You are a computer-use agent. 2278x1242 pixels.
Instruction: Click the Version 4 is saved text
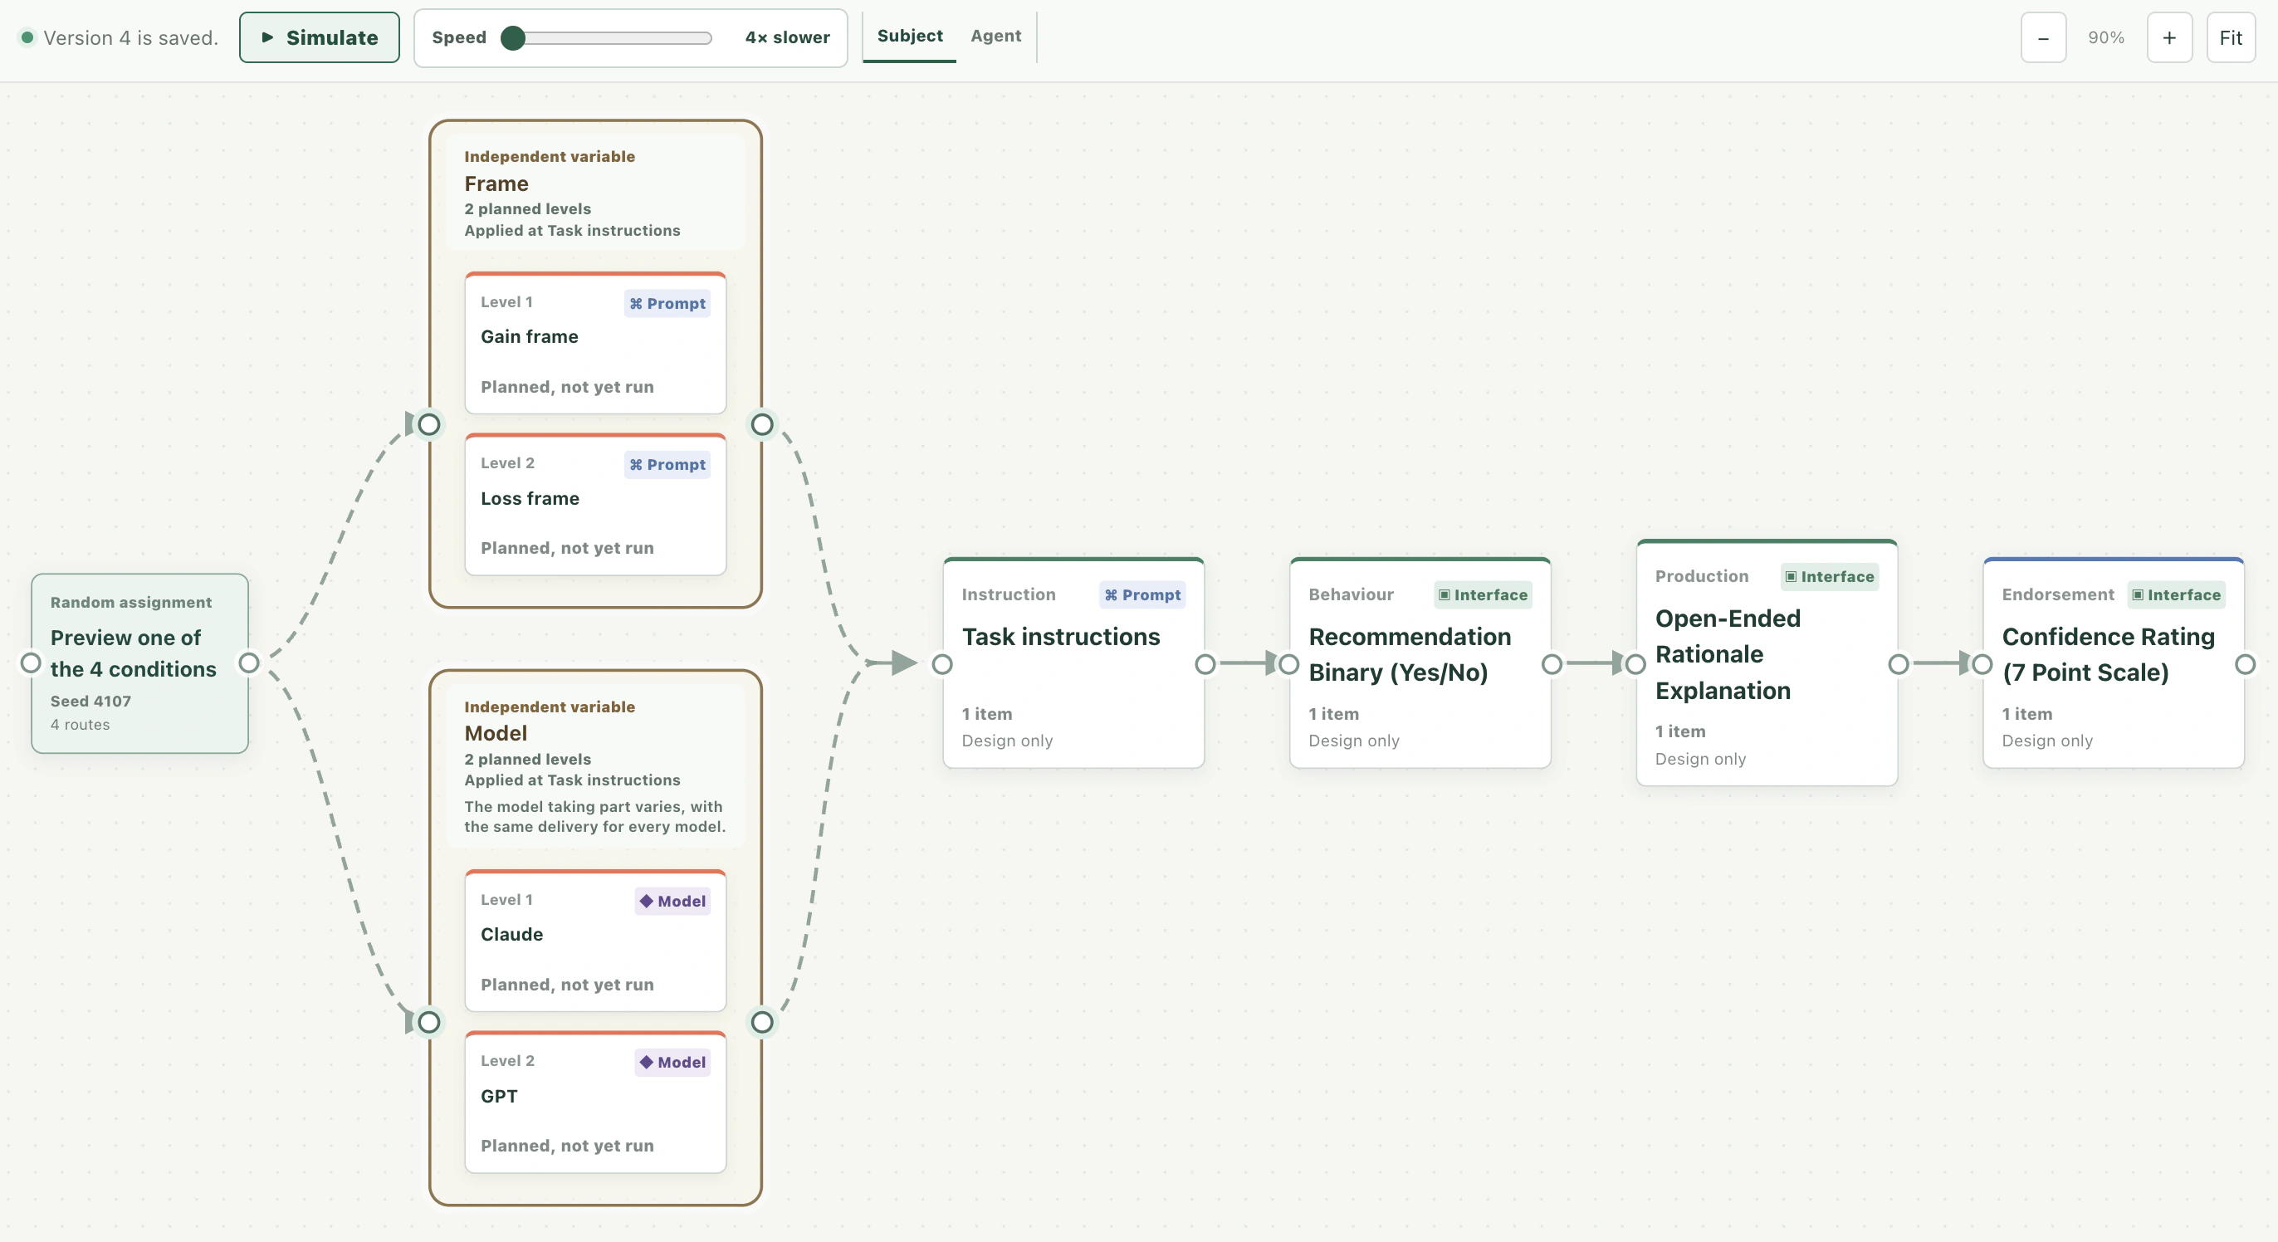point(131,38)
